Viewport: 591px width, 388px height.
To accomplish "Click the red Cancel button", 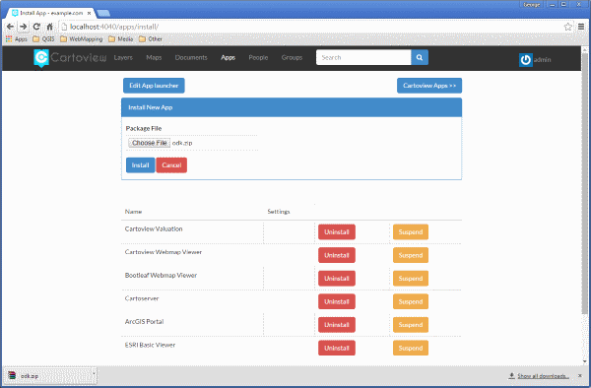I will 171,165.
